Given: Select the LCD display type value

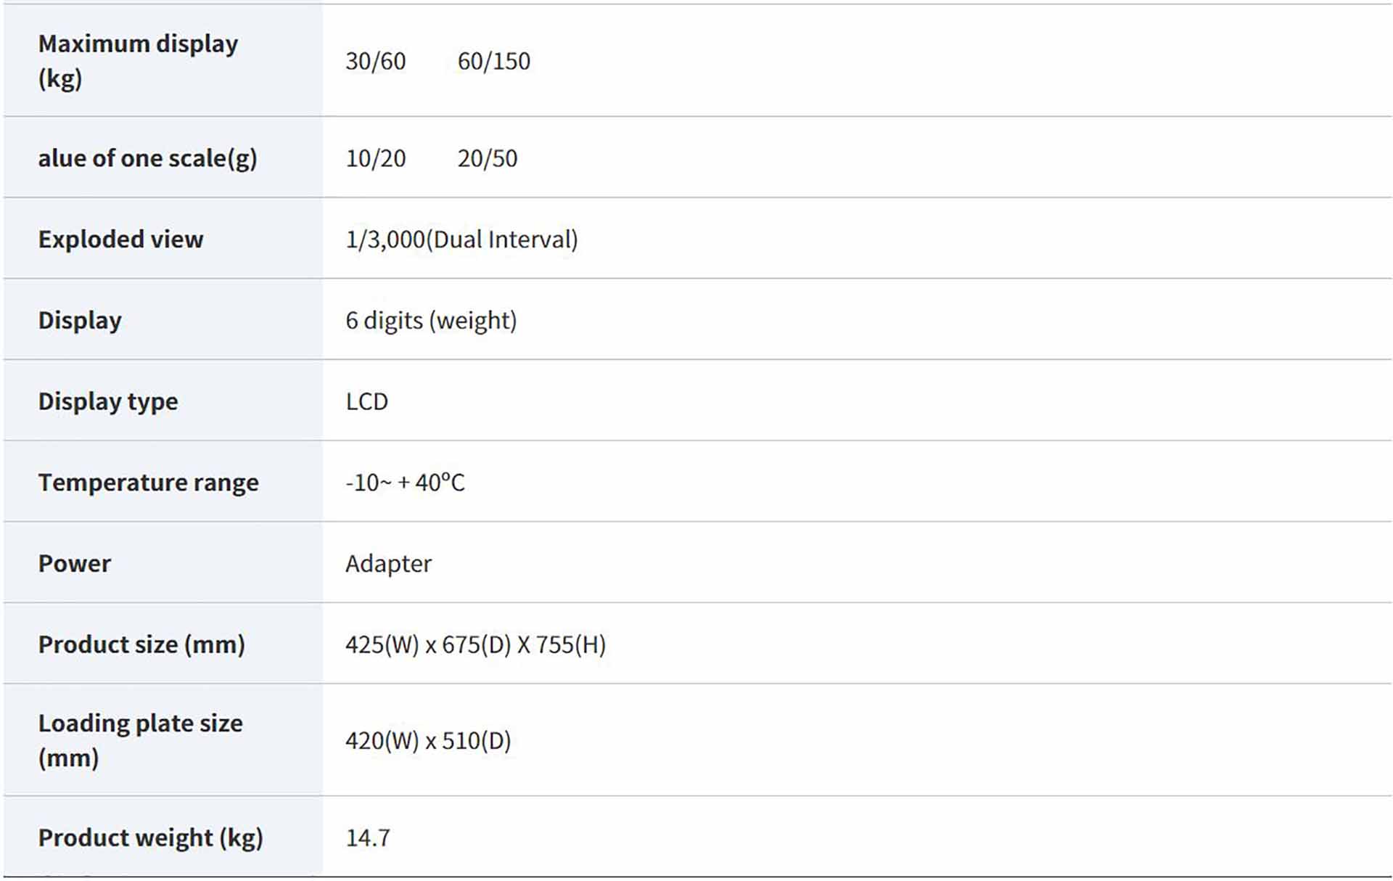Looking at the screenshot, I should (x=366, y=401).
